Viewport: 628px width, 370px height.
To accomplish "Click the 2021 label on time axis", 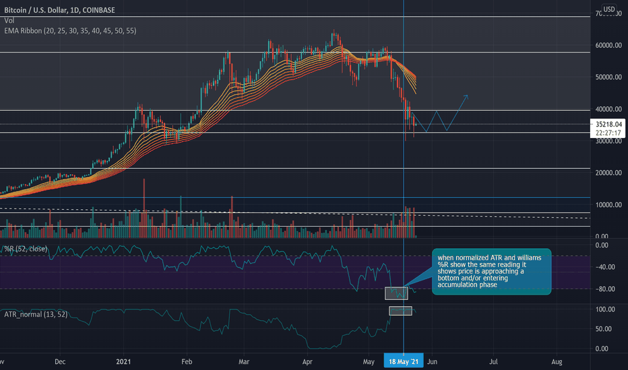I will 123,362.
